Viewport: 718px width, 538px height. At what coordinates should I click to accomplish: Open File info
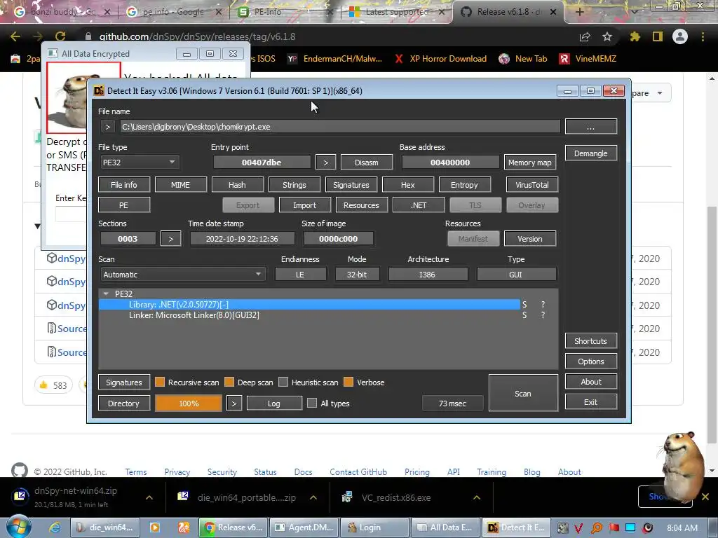(x=123, y=185)
